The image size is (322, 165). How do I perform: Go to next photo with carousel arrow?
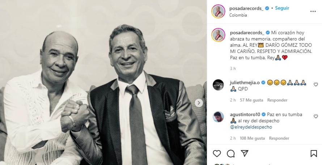tap(199, 103)
